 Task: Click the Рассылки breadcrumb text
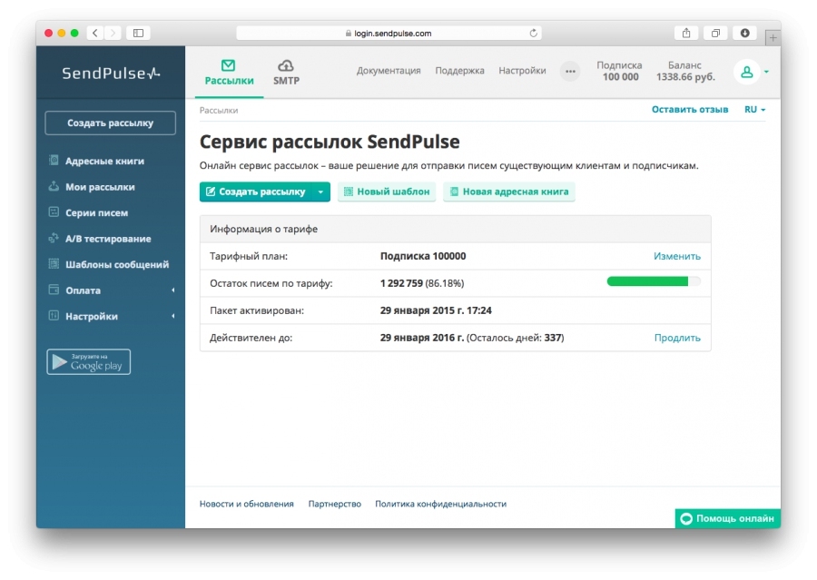[219, 111]
